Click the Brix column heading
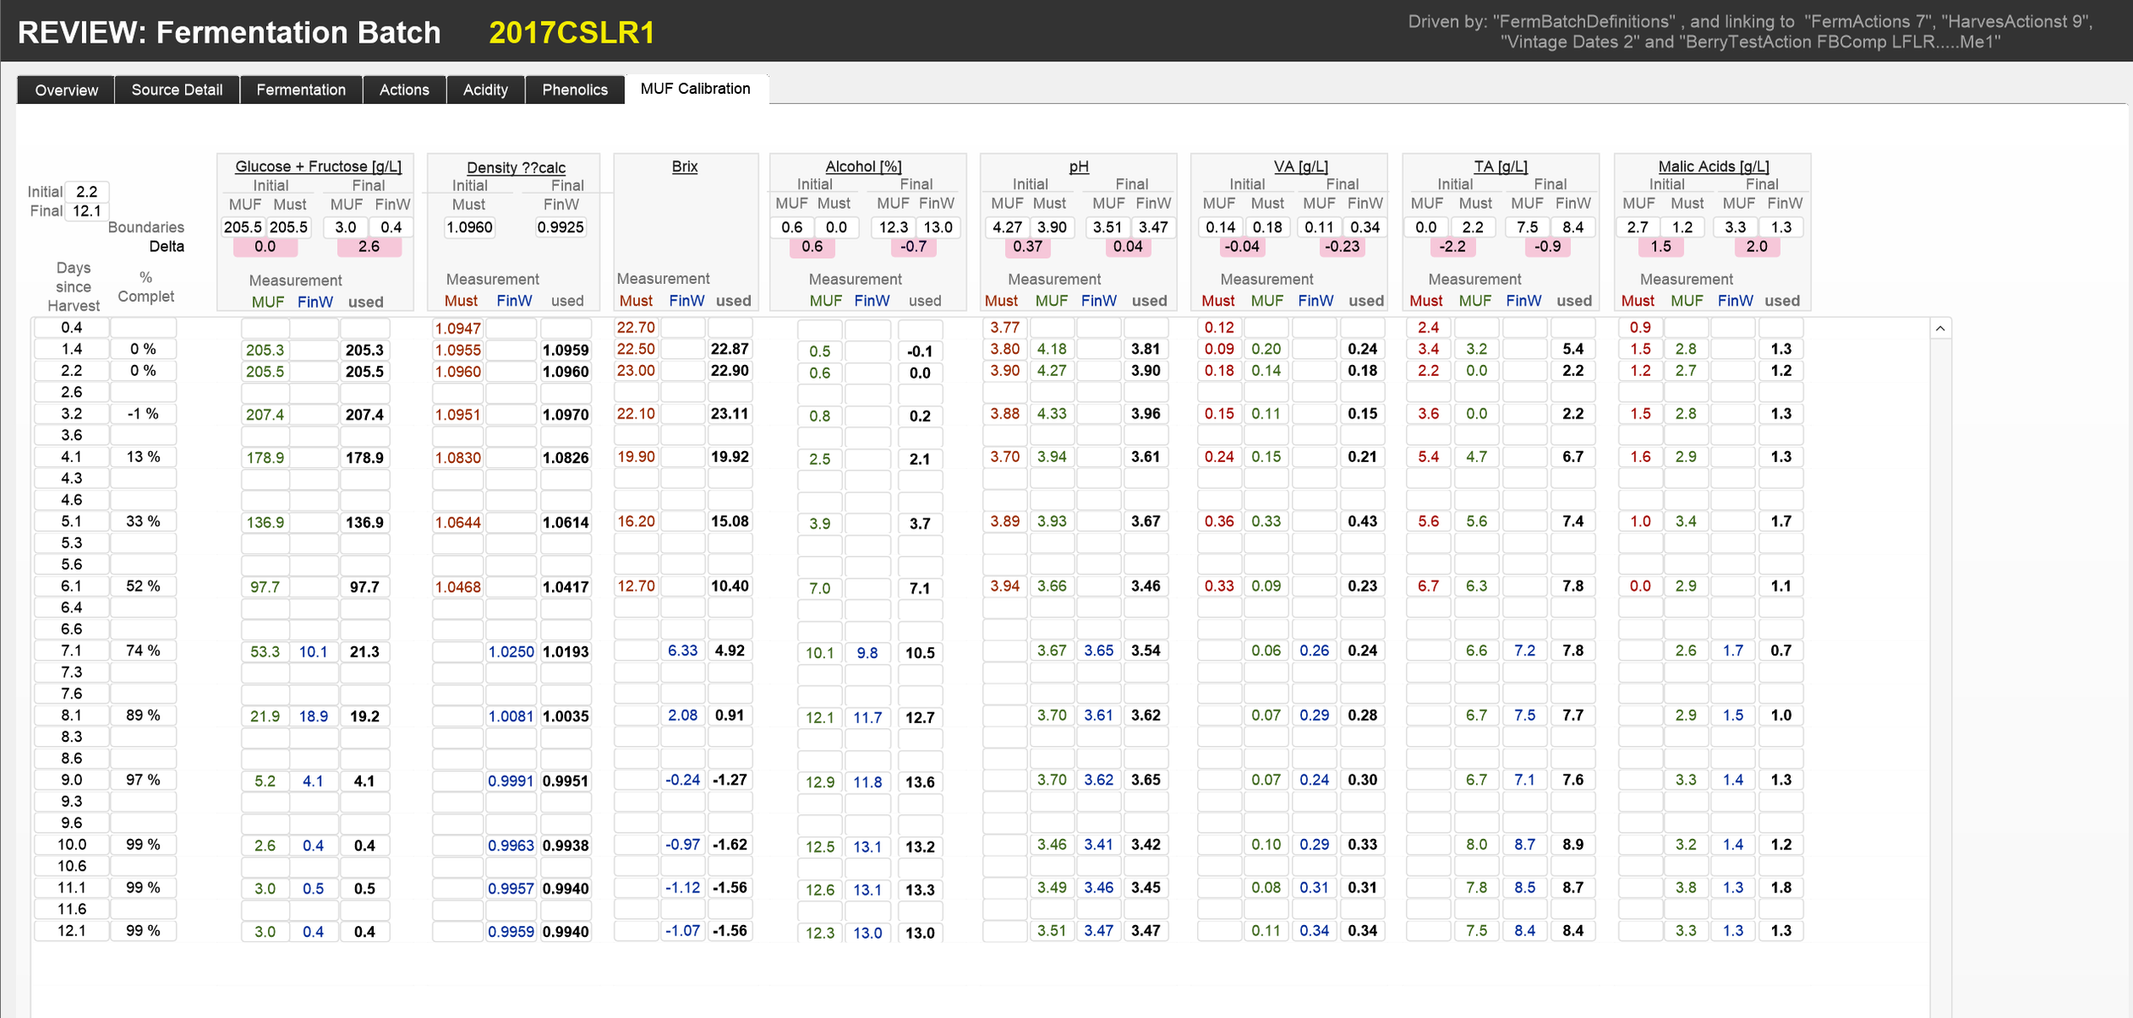Viewport: 2133px width, 1018px height. point(684,166)
